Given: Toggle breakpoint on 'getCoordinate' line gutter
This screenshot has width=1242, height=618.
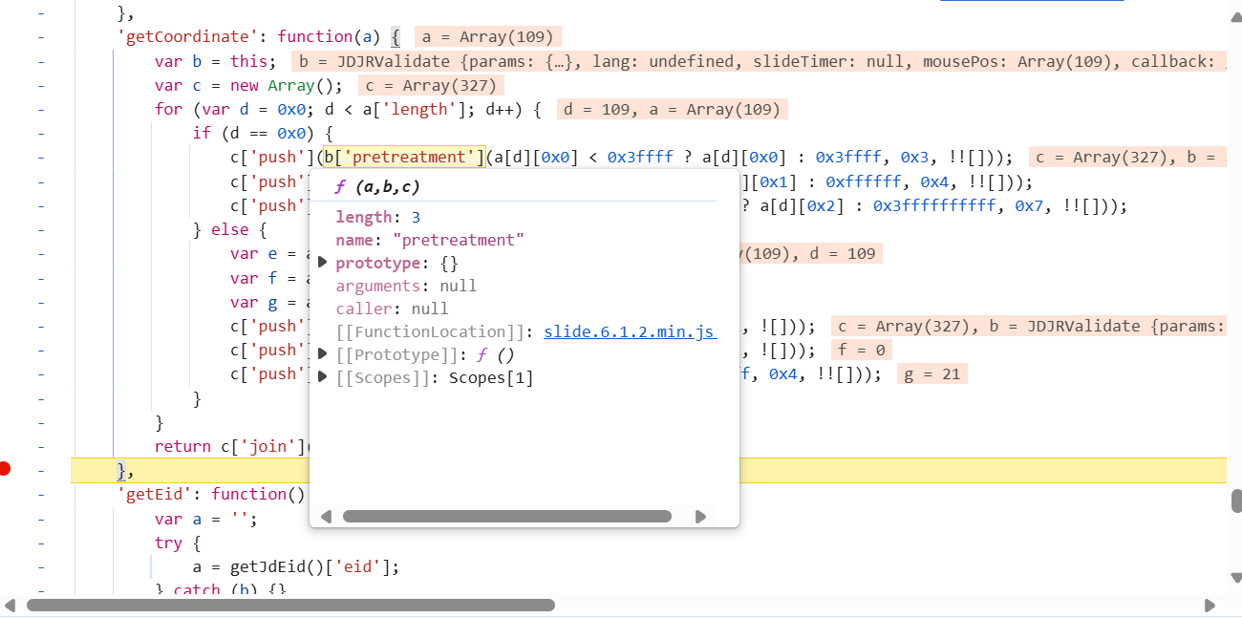Looking at the screenshot, I should click(x=40, y=37).
